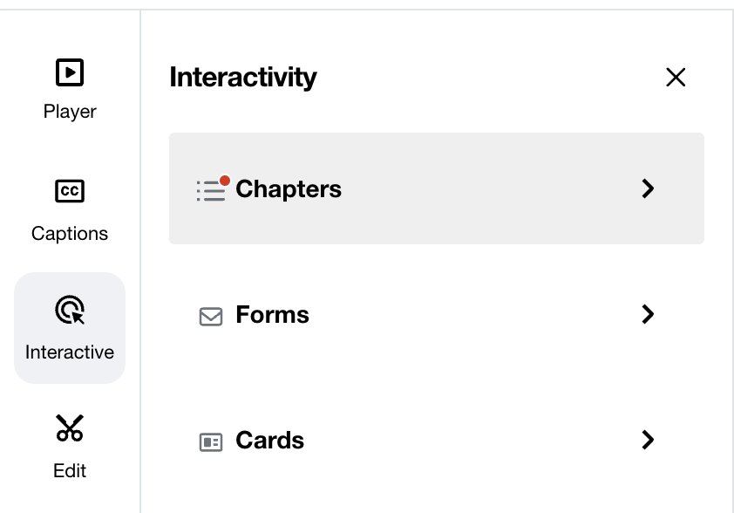Expand the Forms row chevron

pos(648,314)
